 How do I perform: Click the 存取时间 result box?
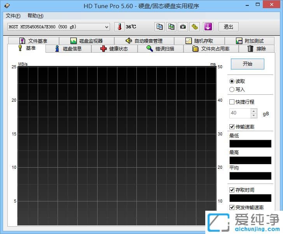point(250,198)
